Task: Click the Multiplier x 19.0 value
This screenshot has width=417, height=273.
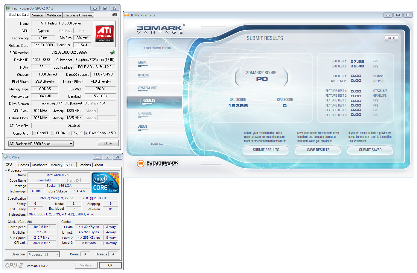Action: click(x=42, y=232)
